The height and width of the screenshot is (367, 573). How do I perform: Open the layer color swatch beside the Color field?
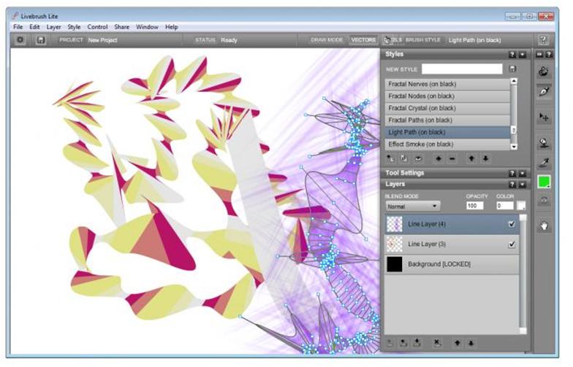tap(522, 206)
